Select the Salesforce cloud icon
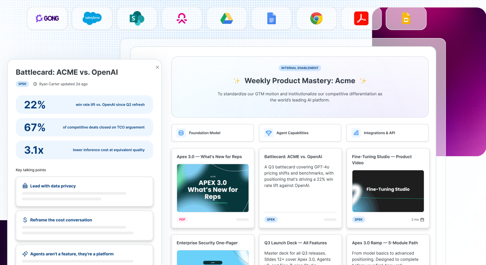The image size is (486, 265). pos(92,18)
